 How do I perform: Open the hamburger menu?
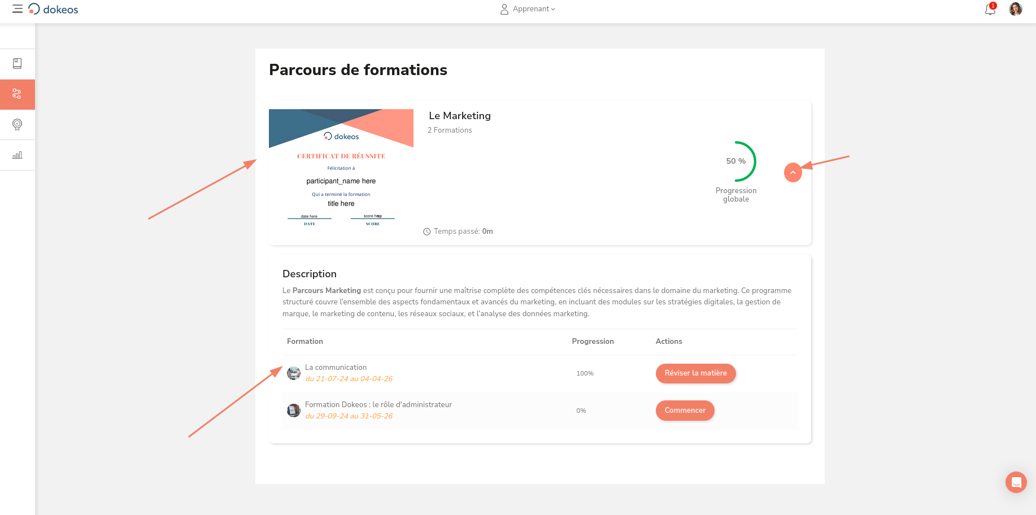pos(18,9)
